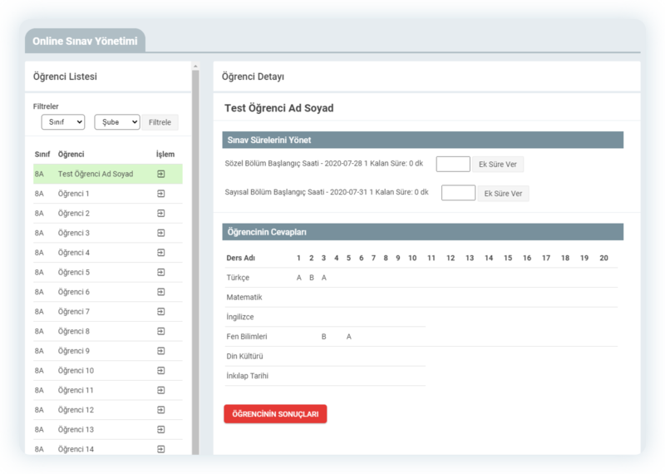
Task: Click Ek Süre Ver for Sözel Bölüm
Action: tap(498, 165)
